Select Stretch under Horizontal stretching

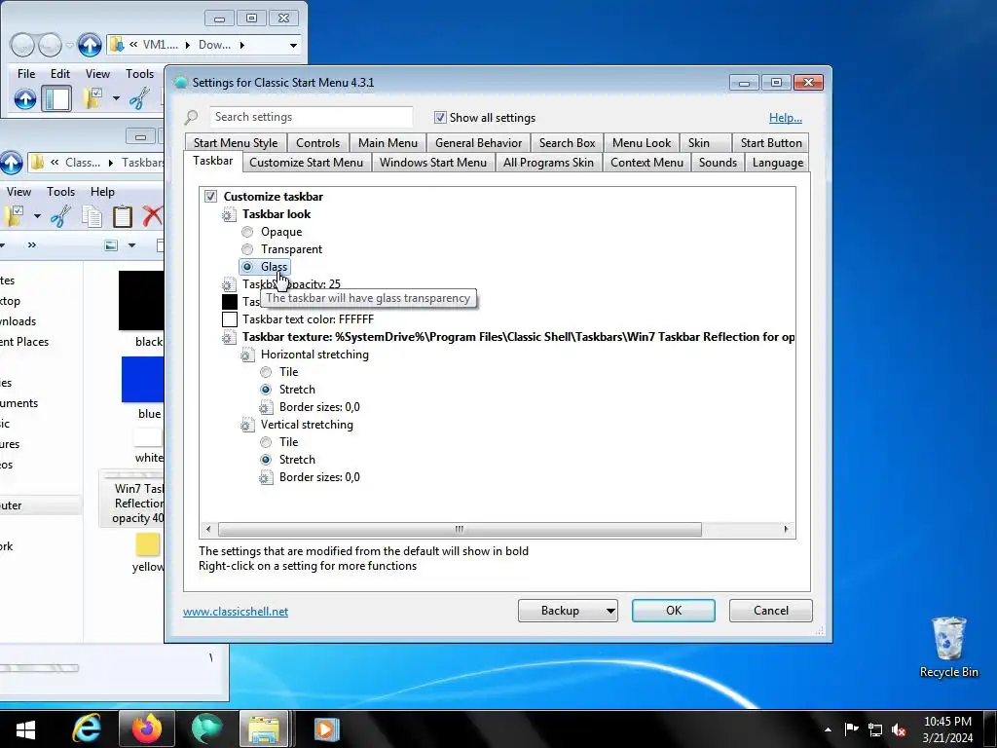266,390
